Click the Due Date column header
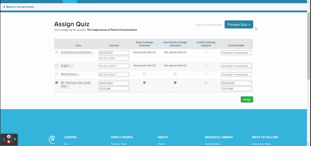Image resolution: width=311 pixels, height=146 pixels. pyautogui.click(x=114, y=46)
